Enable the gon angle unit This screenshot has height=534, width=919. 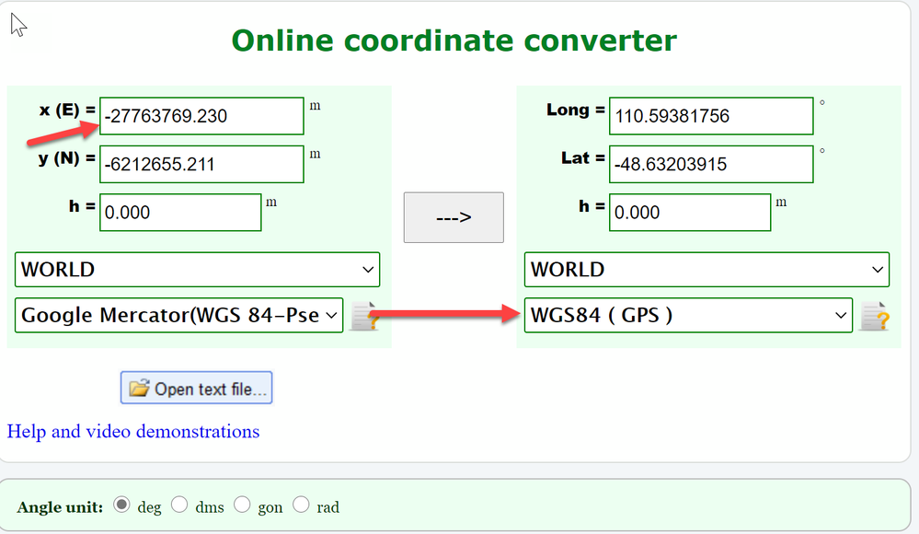tap(242, 505)
